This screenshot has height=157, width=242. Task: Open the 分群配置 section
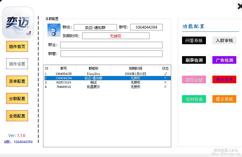pyautogui.click(x=17, y=99)
